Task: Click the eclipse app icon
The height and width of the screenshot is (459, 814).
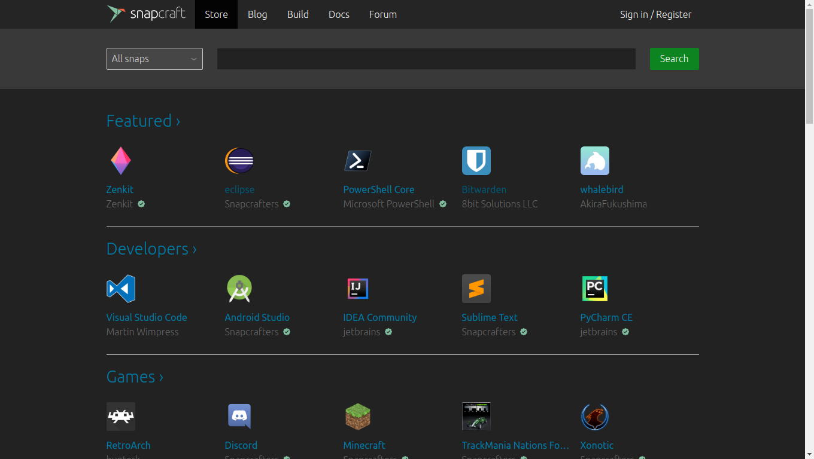Action: tap(239, 160)
